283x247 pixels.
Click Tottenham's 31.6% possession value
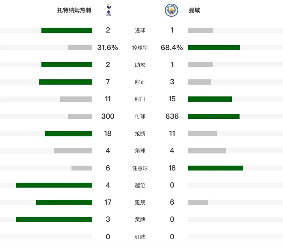(108, 48)
